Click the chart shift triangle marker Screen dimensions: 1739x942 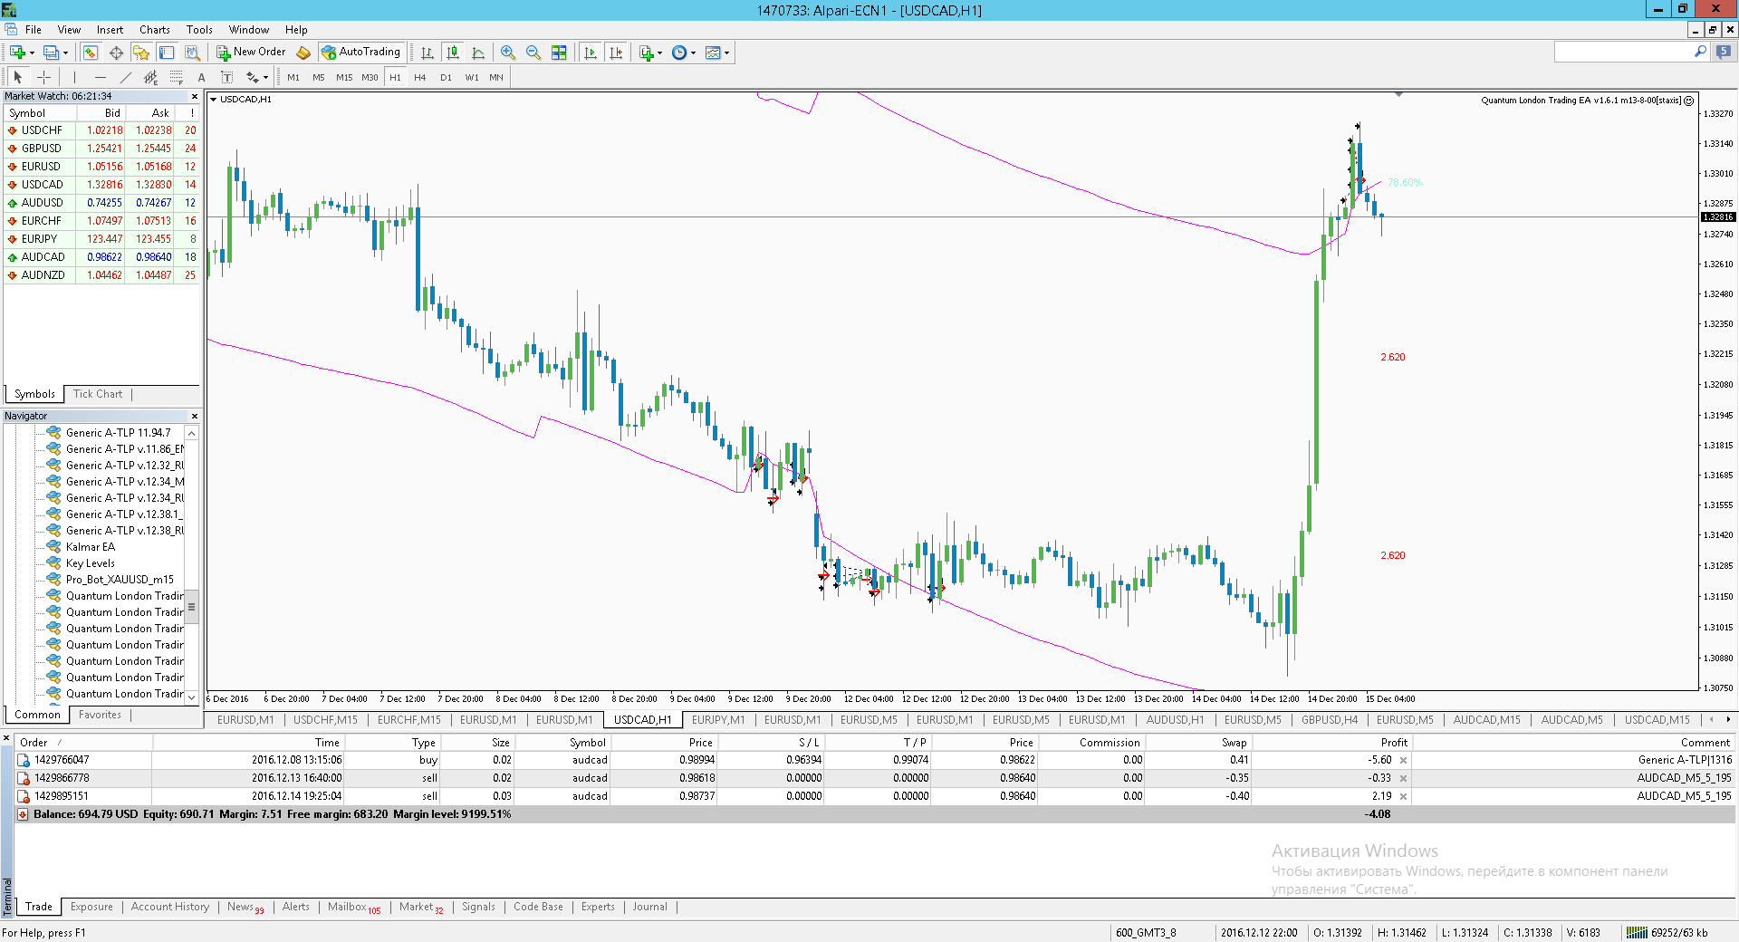pos(1399,94)
